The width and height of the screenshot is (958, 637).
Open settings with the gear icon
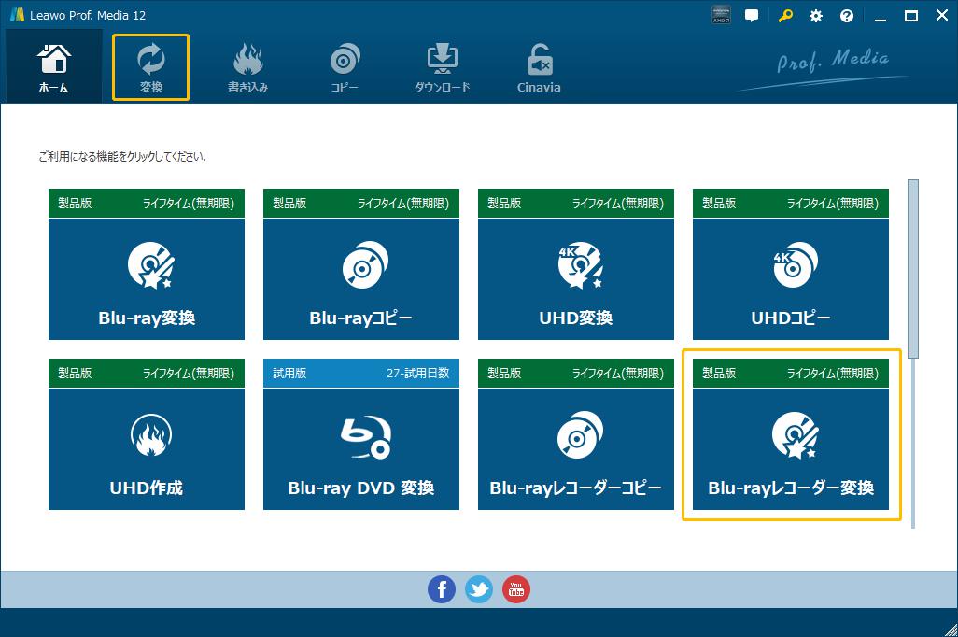[816, 16]
